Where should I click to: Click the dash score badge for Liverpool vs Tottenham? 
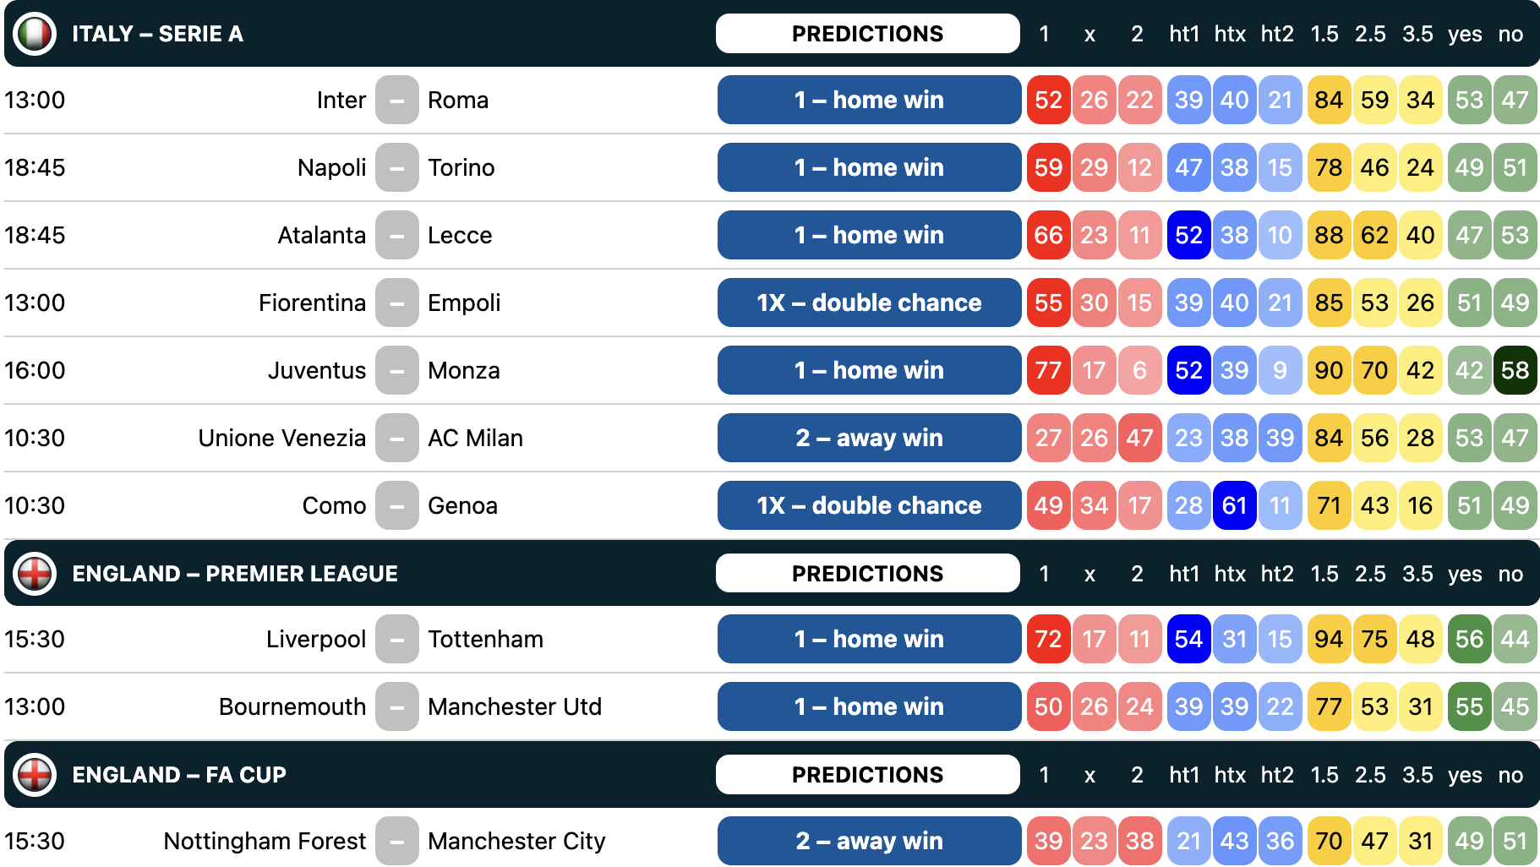tap(397, 639)
